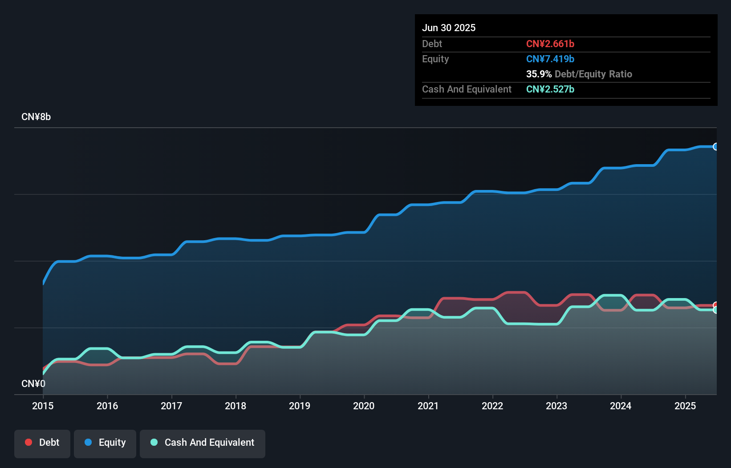Screen dimensions: 731x468
Task: Select the blue endpoint marker on Equity line
Action: (716, 146)
